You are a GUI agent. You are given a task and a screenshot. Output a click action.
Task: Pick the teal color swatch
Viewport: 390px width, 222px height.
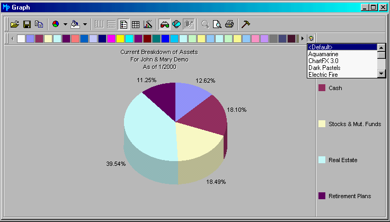point(156,39)
